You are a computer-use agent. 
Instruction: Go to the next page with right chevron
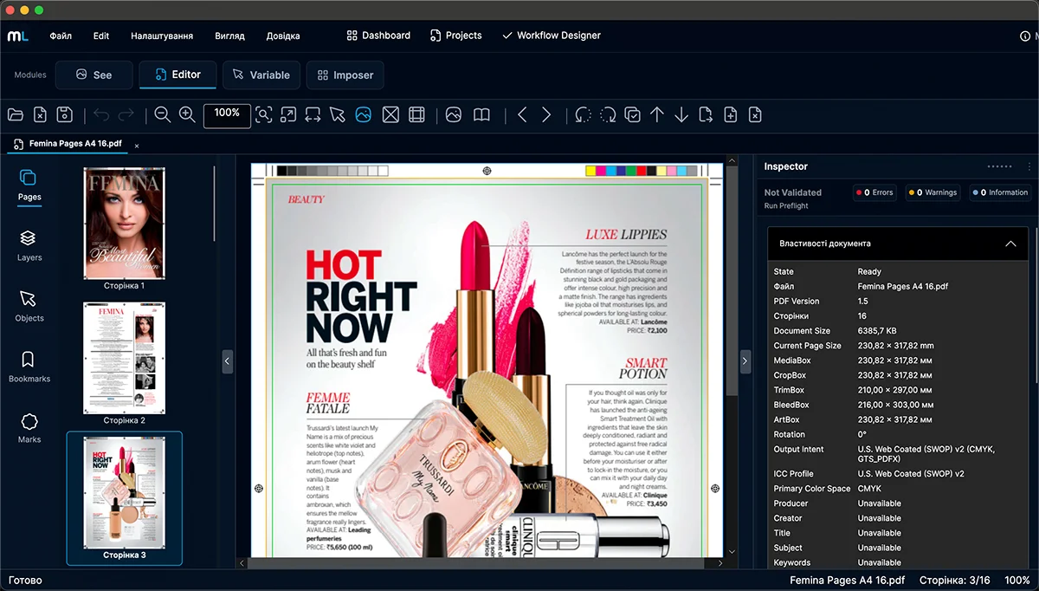(x=546, y=114)
